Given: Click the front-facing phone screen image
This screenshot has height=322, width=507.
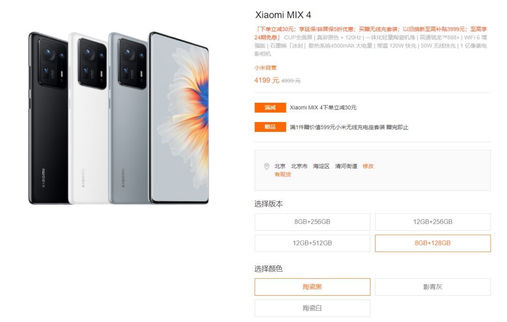Looking at the screenshot, I should 179,118.
